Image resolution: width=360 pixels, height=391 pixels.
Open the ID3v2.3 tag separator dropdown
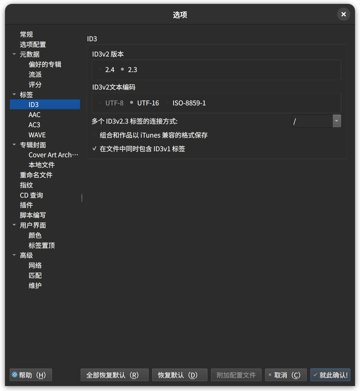point(337,121)
